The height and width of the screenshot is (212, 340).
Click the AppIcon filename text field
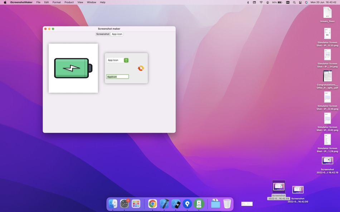pos(117,76)
